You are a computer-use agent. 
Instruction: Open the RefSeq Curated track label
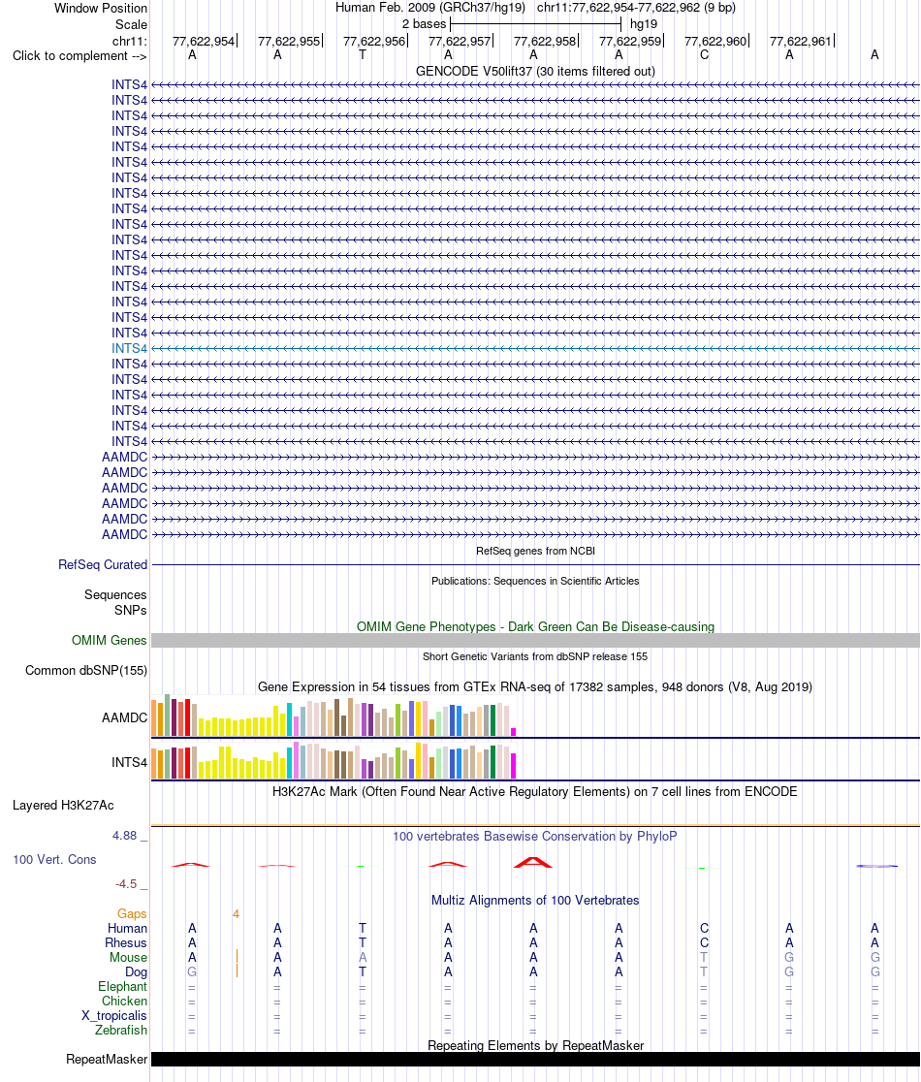(x=103, y=564)
